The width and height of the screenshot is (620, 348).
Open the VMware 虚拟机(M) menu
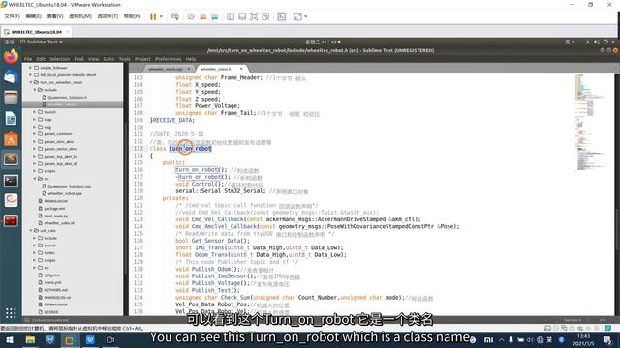[80, 16]
